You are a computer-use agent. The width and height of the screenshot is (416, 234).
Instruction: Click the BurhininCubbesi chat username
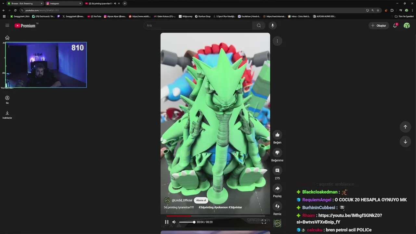[318, 208]
